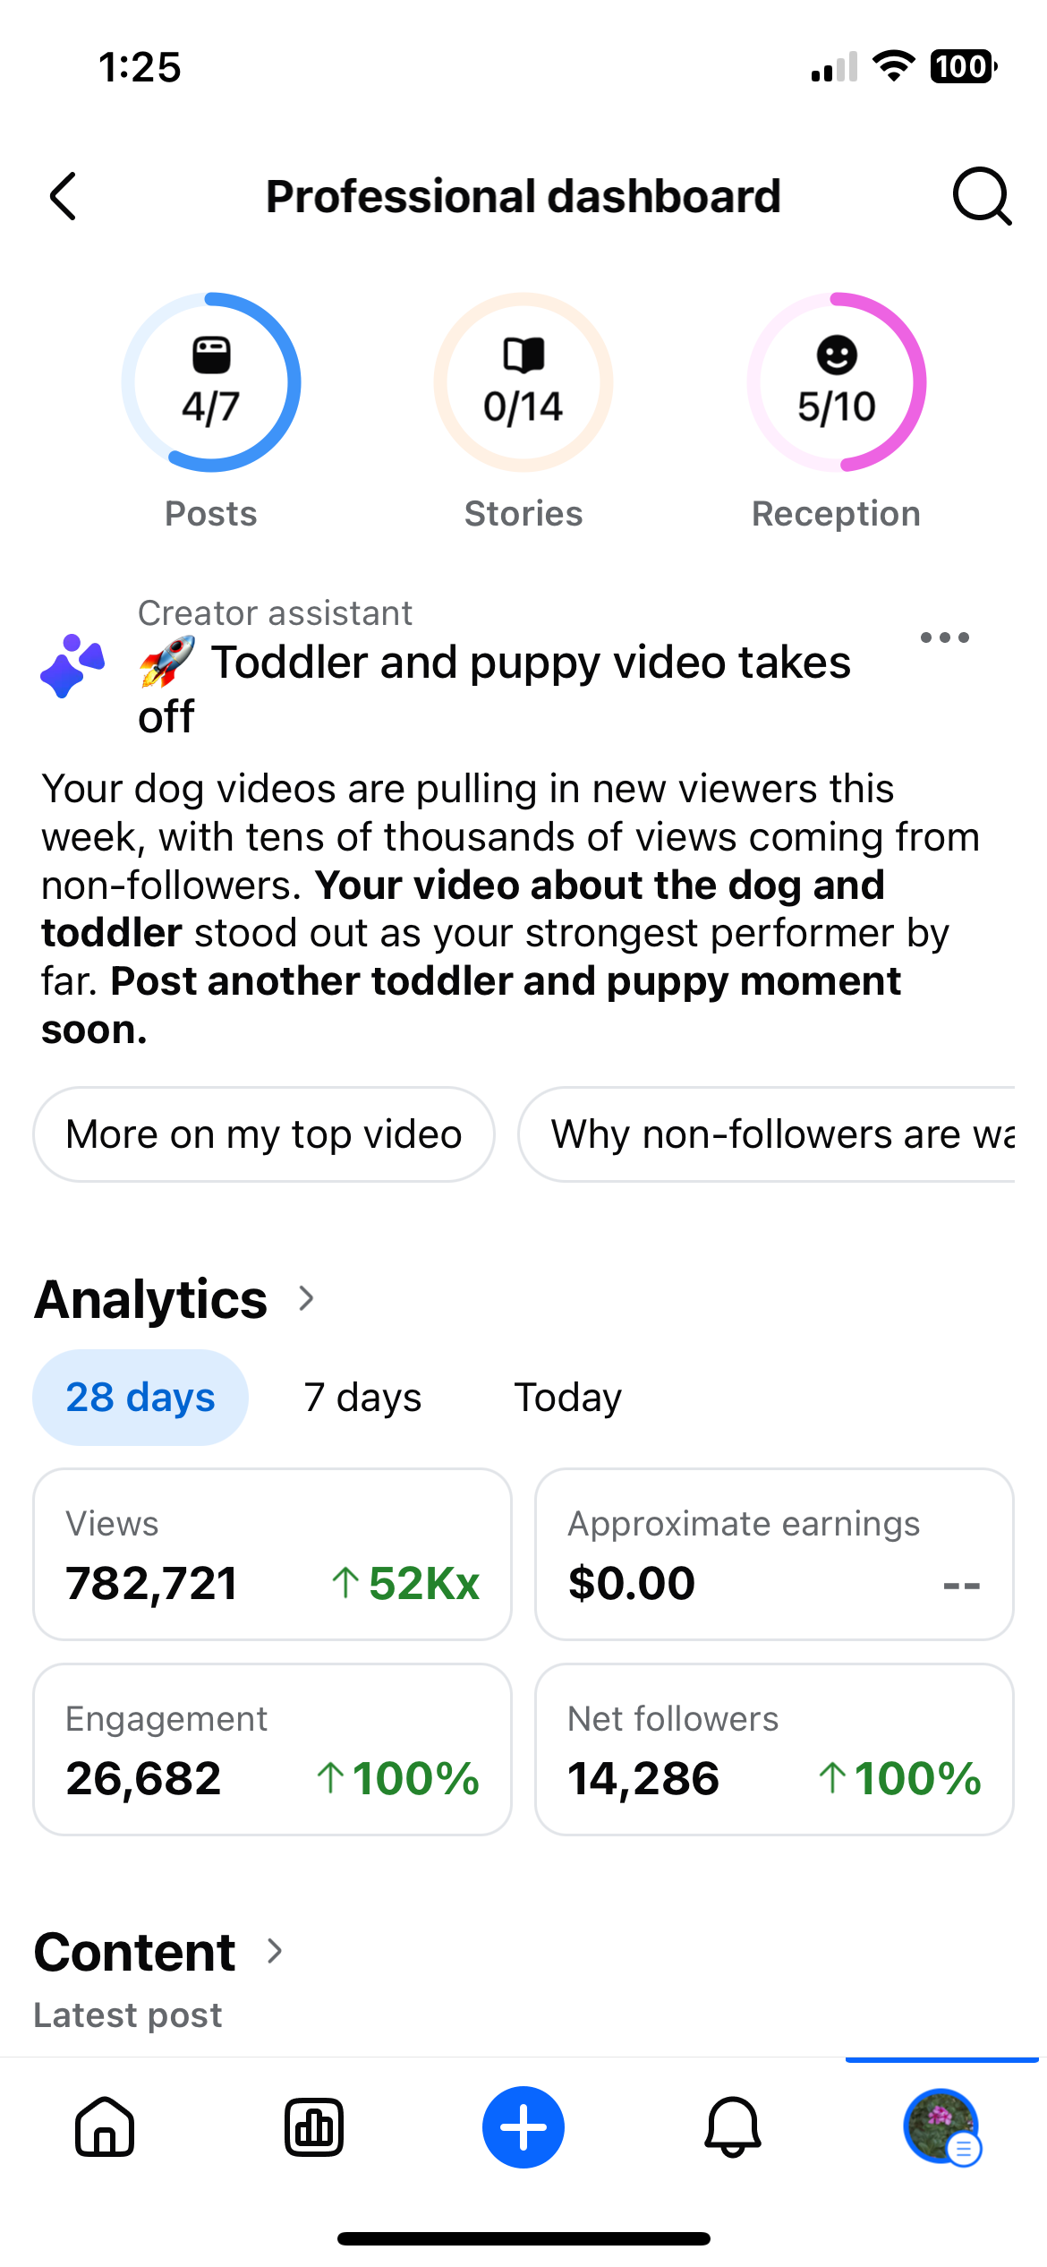This screenshot has width=1047, height=2267.
Task: Tap the blue plus create button
Action: pos(523,2126)
